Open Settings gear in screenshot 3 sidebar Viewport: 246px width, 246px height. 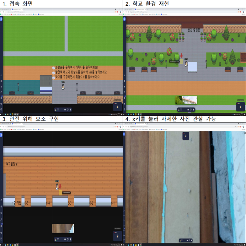(1, 206)
